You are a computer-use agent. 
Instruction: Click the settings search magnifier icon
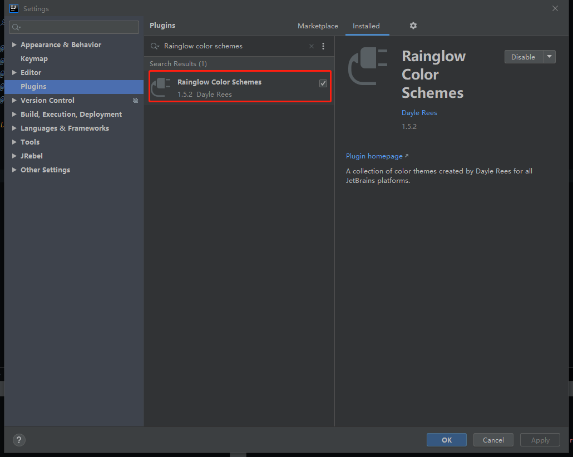coord(16,27)
